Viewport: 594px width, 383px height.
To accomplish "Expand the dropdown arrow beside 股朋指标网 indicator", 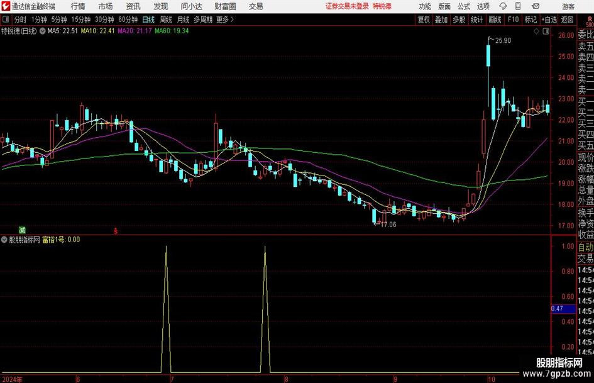I will point(4,240).
